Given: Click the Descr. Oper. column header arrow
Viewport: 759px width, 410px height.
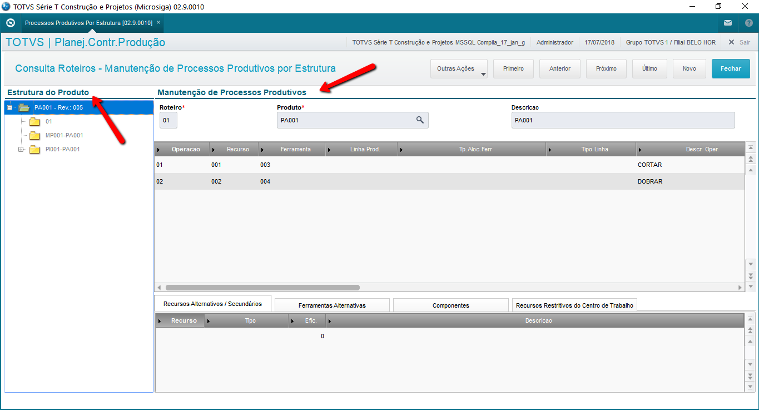Looking at the screenshot, I should [640, 150].
